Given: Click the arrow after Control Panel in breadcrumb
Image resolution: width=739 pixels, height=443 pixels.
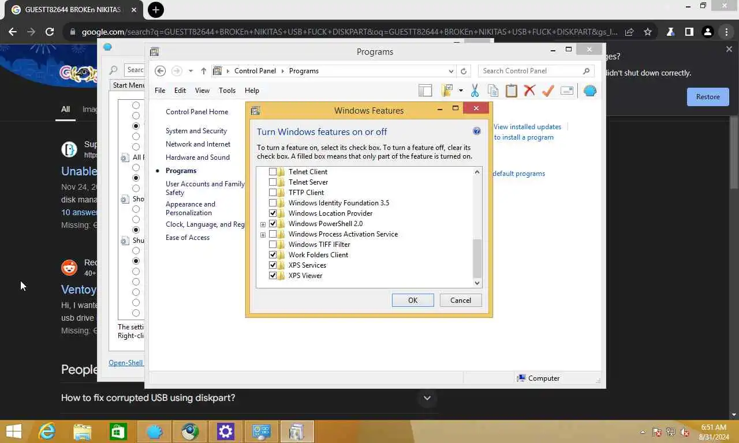Looking at the screenshot, I should click(x=283, y=71).
